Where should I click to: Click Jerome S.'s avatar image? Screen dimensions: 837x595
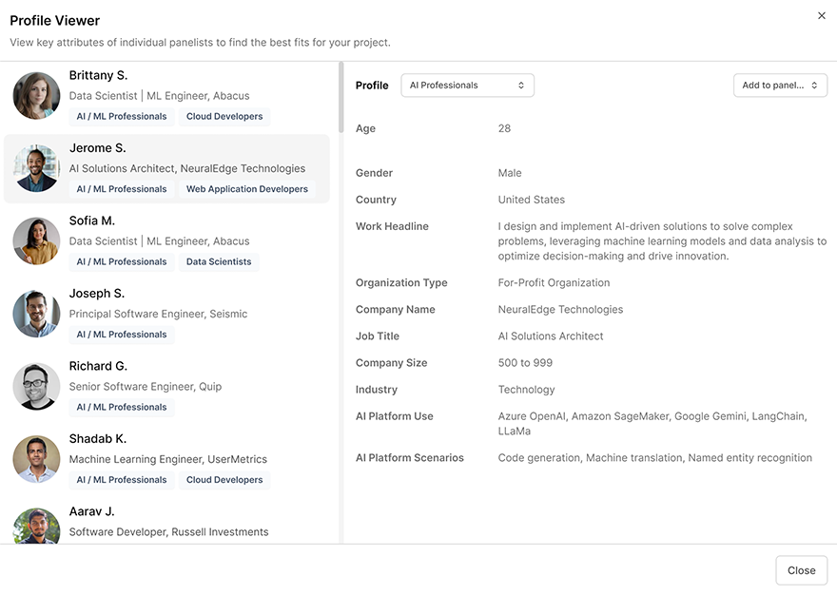[x=35, y=167]
